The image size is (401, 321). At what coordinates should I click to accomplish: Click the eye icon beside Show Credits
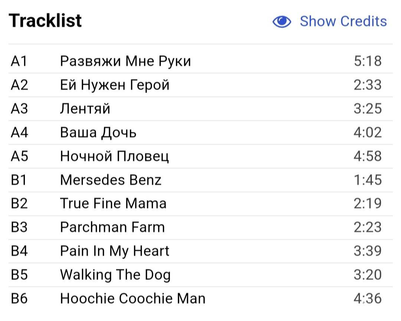coord(281,21)
